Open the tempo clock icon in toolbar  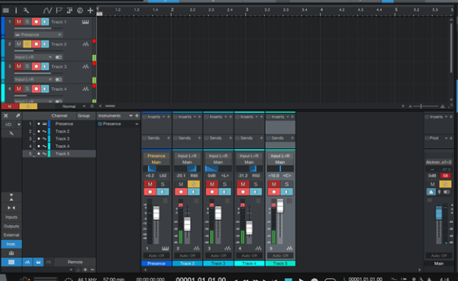(79, 11)
